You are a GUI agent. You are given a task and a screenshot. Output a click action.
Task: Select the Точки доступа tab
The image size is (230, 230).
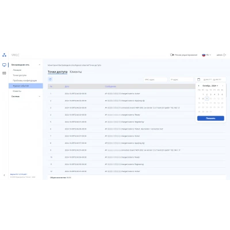[x=57, y=72]
